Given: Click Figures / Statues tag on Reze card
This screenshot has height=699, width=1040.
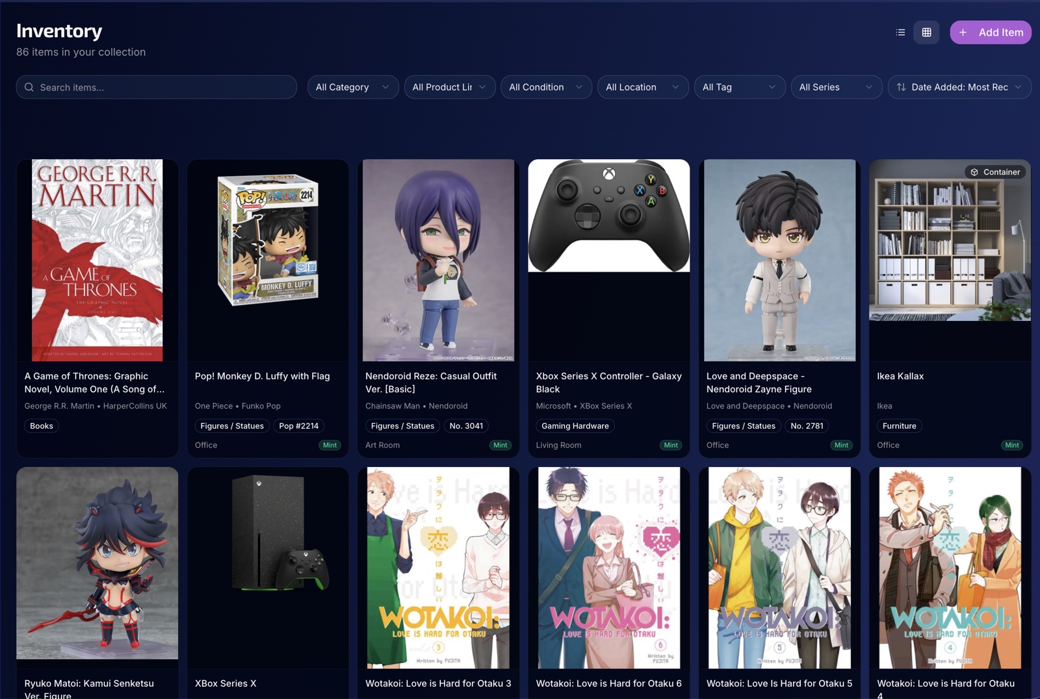Looking at the screenshot, I should click(x=402, y=426).
